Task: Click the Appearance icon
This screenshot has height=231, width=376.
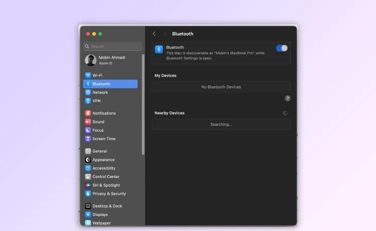Action: (x=88, y=160)
